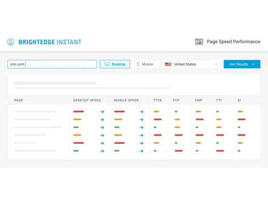Select the Desktop device toggle
Screen dimensions: 268x201
pos(115,64)
